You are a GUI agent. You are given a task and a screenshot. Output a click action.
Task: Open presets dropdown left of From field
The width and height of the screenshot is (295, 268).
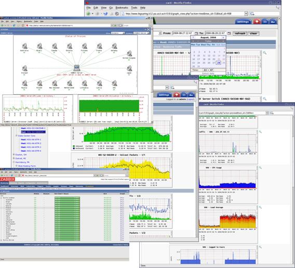(160, 33)
